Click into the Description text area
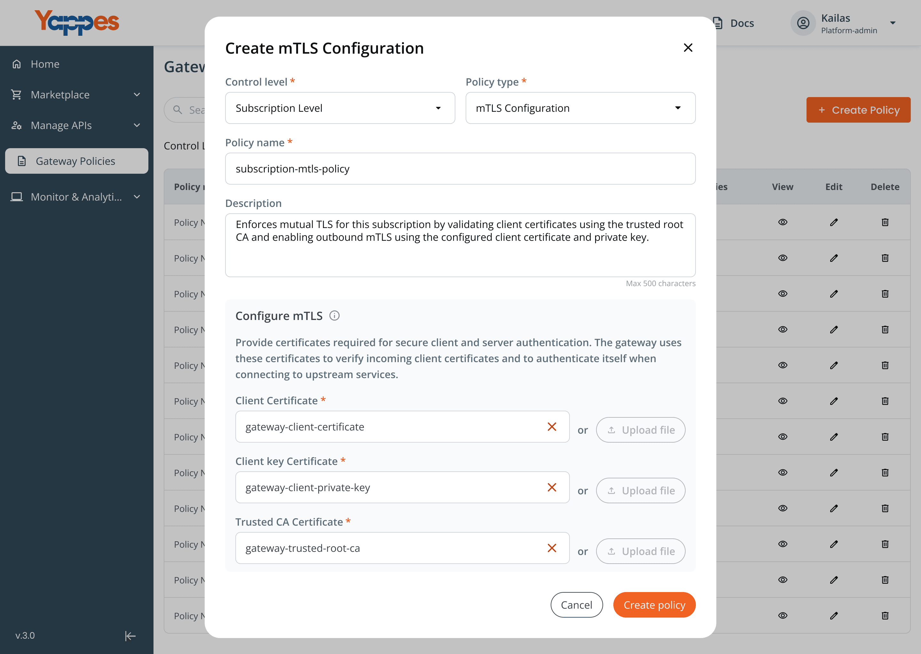This screenshot has height=654, width=921. pyautogui.click(x=460, y=245)
